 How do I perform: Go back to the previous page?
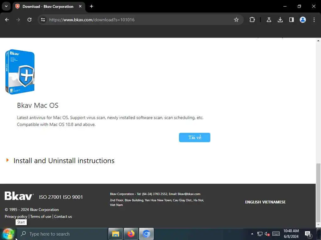(x=7, y=20)
